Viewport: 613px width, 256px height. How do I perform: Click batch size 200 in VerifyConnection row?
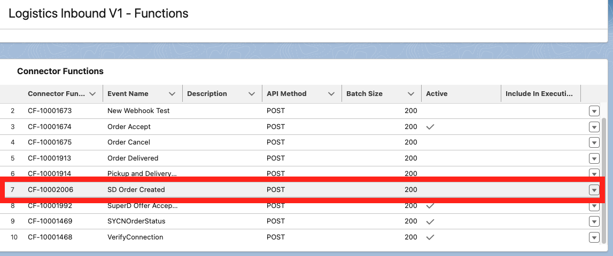411,237
